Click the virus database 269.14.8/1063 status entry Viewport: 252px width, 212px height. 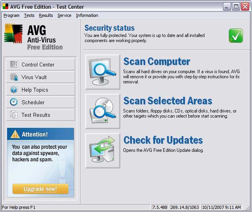(185, 207)
